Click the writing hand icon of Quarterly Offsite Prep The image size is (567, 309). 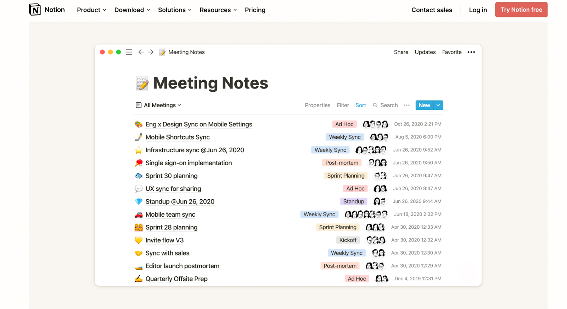139,279
